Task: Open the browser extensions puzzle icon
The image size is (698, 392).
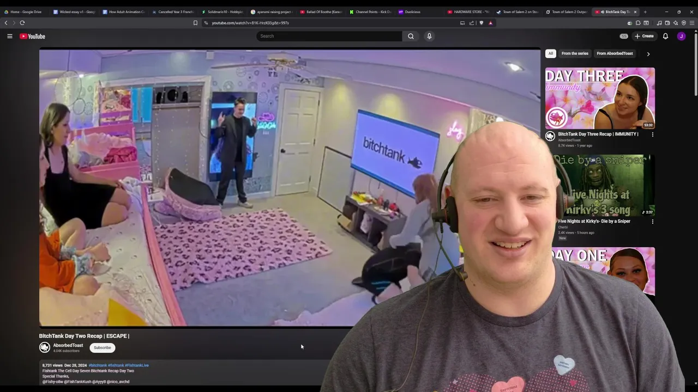Action: (x=638, y=23)
